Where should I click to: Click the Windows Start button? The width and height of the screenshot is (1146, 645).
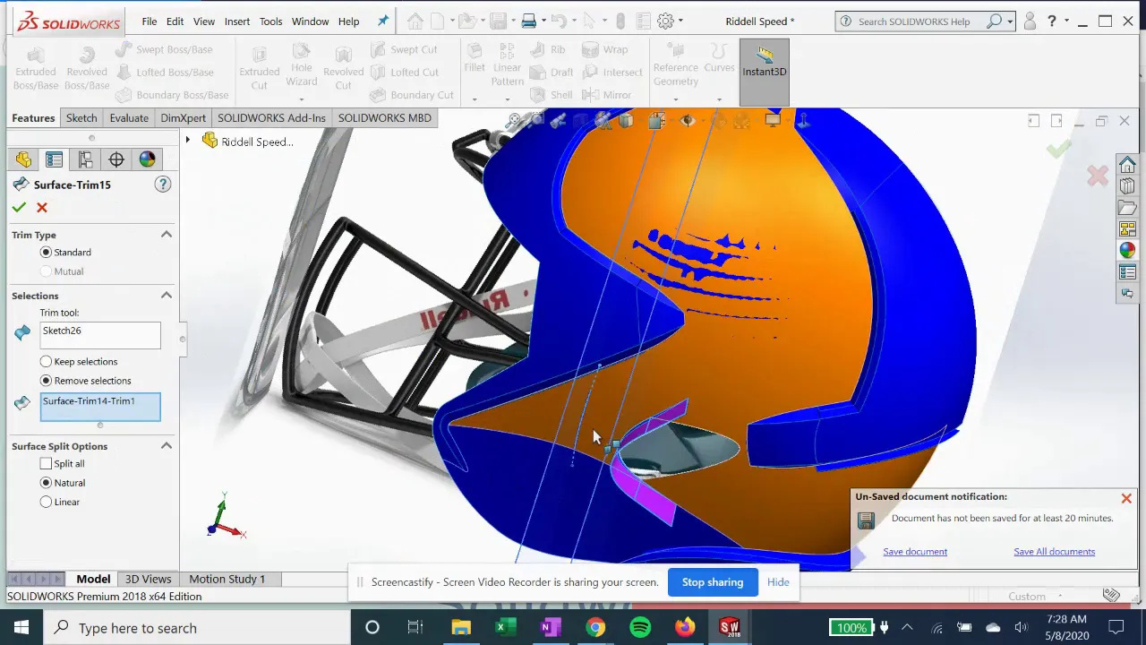point(21,628)
